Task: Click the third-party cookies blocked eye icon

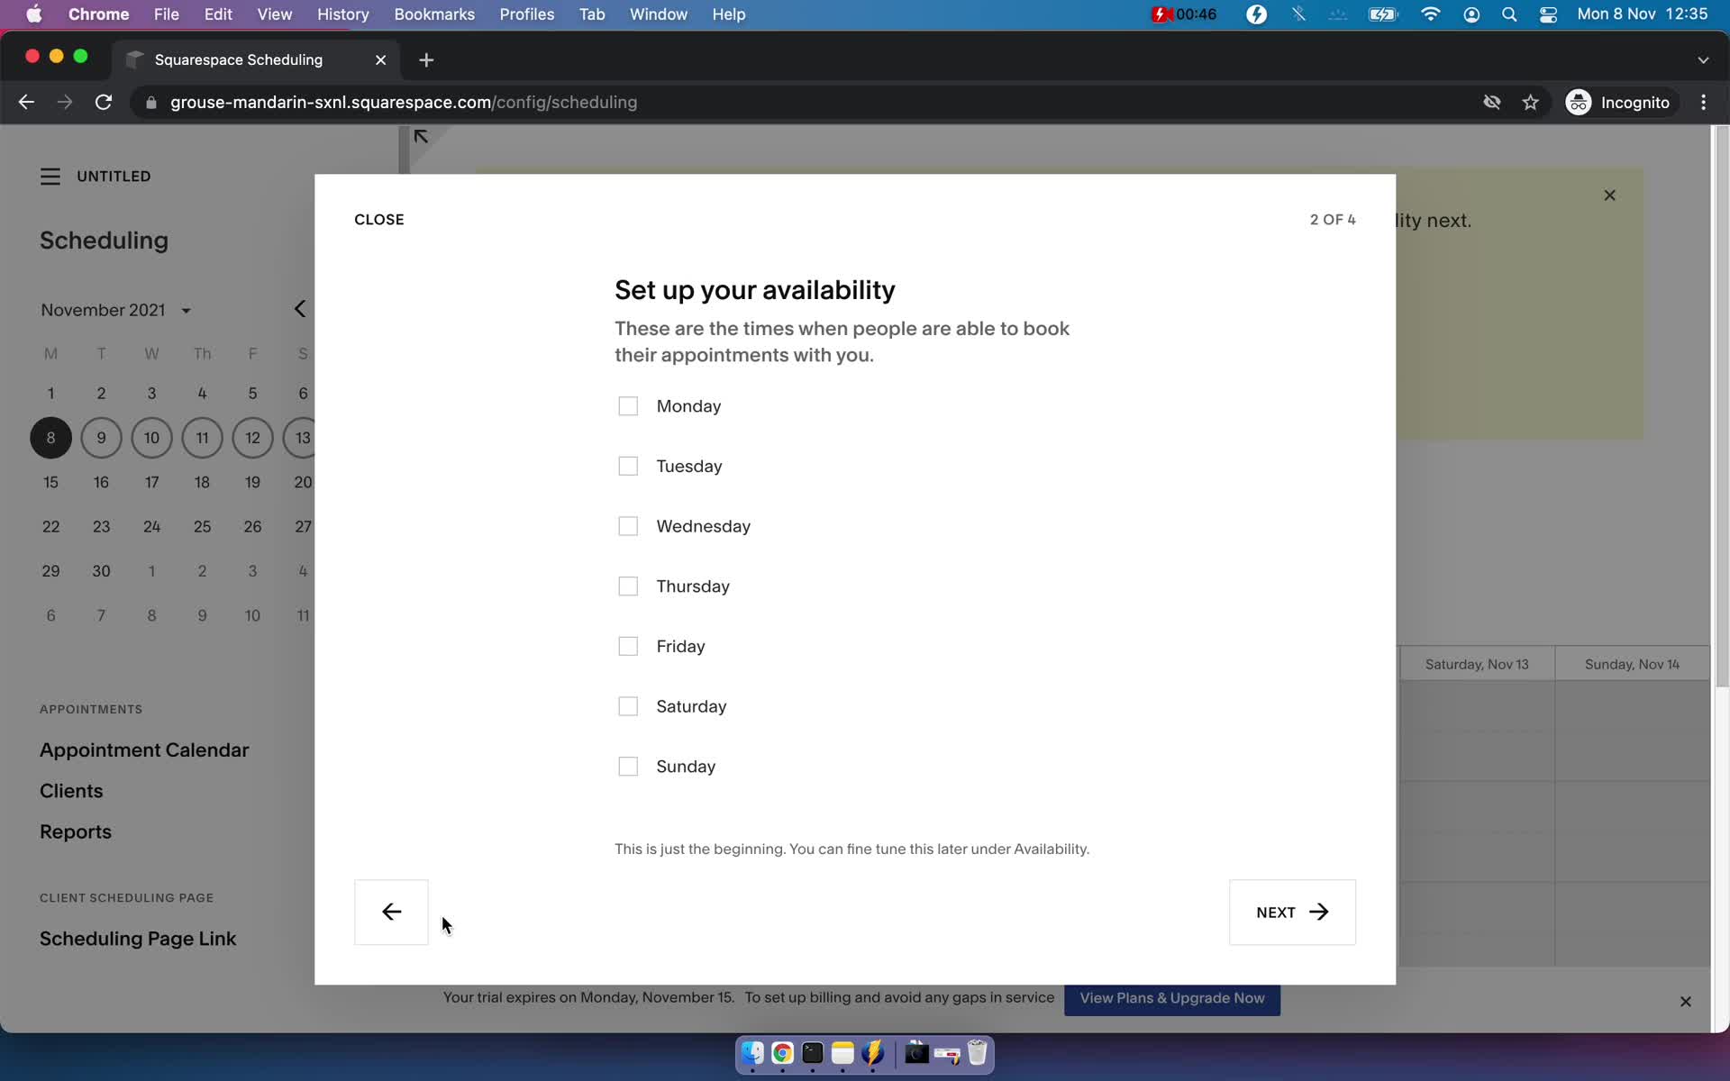Action: [x=1492, y=103]
